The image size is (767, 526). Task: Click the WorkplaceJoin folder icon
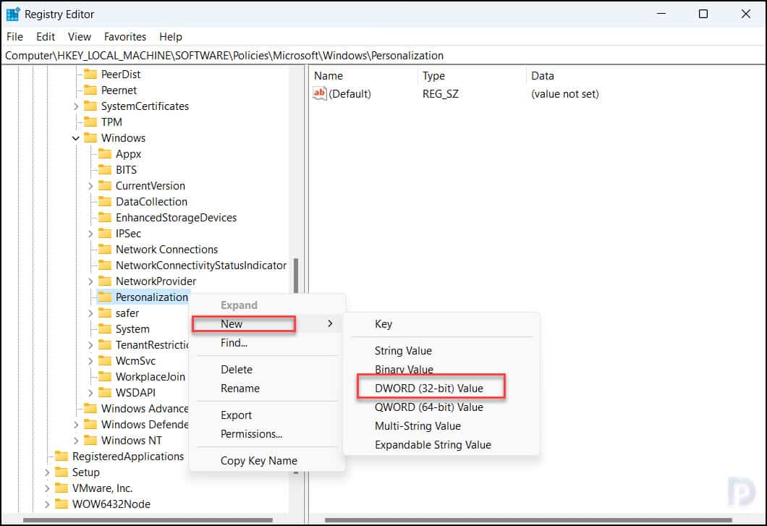[x=105, y=376]
